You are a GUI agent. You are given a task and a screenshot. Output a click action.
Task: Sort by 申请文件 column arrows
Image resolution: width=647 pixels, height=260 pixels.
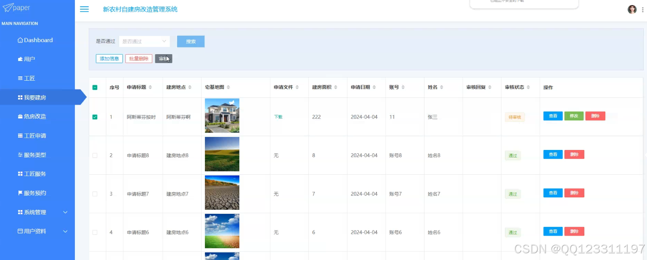(297, 87)
